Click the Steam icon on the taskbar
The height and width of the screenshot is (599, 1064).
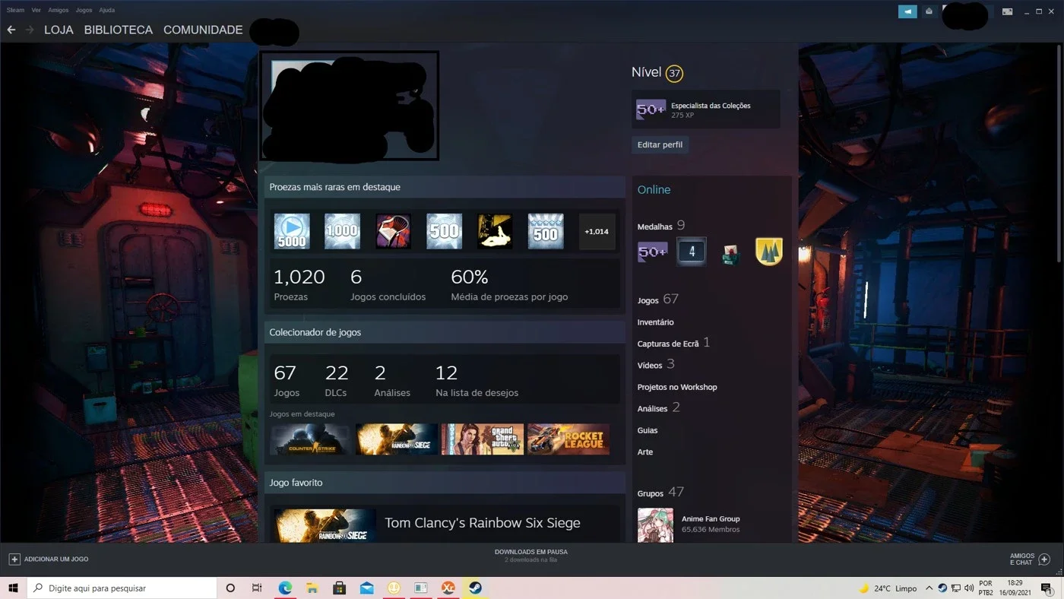pyautogui.click(x=475, y=588)
